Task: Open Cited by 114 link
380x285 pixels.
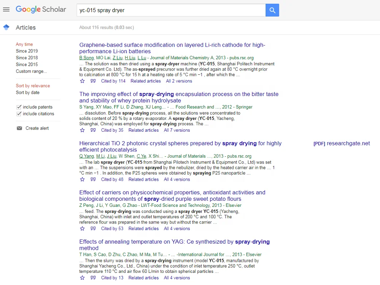Action: pos(113,81)
